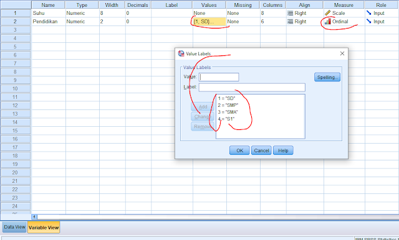This screenshot has height=240, width=399.
Task: Click the Measure column header
Action: [344, 5]
